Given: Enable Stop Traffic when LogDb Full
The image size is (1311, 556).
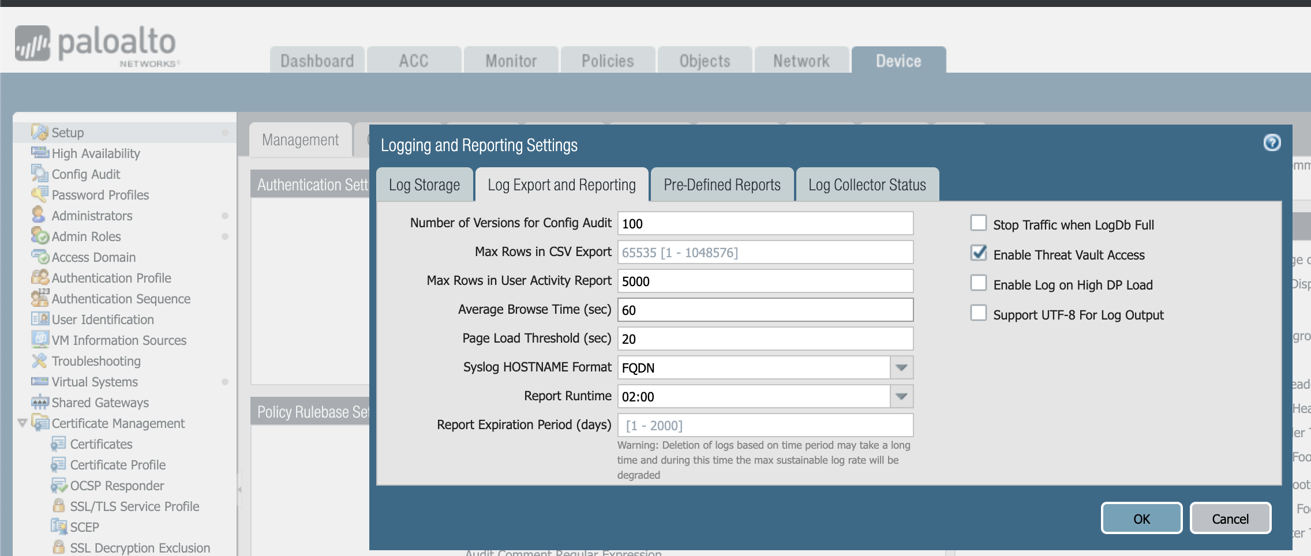Looking at the screenshot, I should [x=979, y=223].
